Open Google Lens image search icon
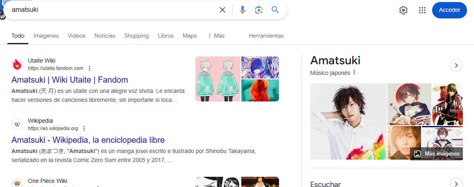Screen dimensions: 474x187 (x=259, y=10)
